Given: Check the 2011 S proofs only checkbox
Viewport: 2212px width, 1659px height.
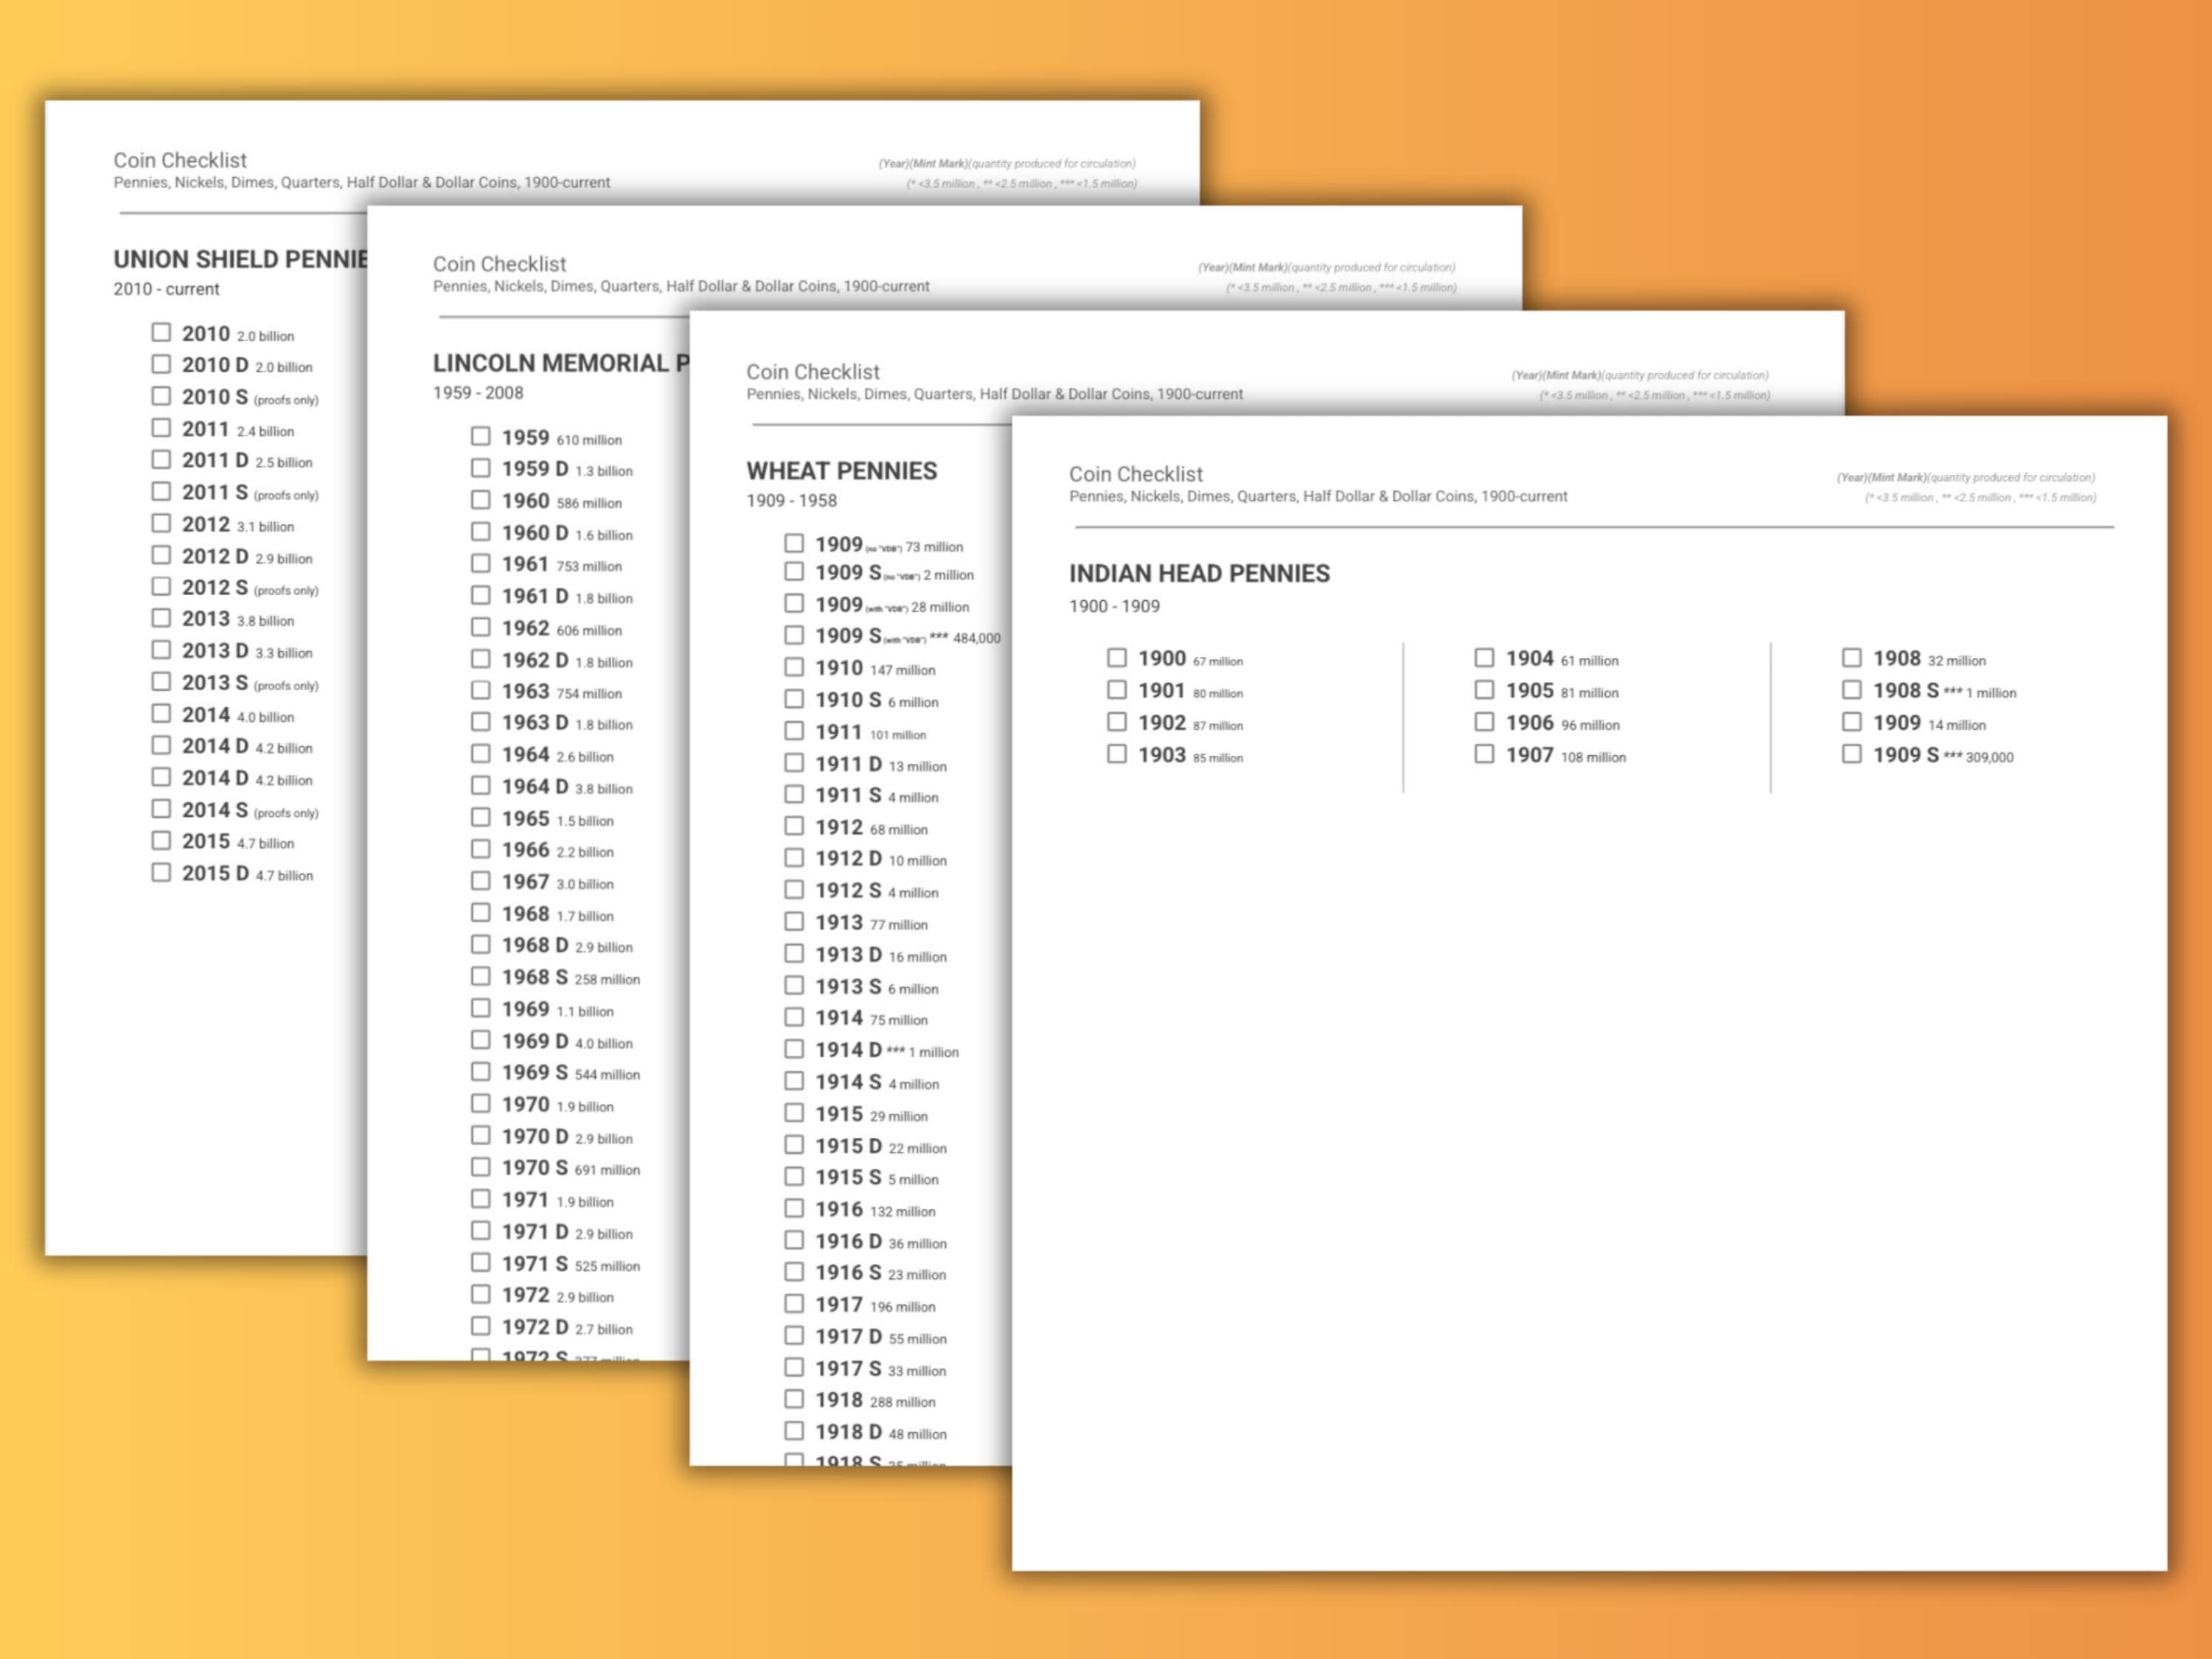Looking at the screenshot, I should [x=160, y=491].
